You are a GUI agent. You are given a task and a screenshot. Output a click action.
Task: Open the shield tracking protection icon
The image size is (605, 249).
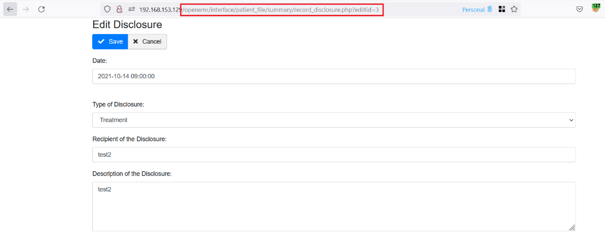[x=108, y=9]
